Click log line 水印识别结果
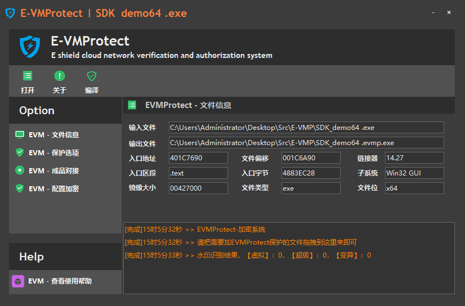The width and height of the screenshot is (465, 306). [x=248, y=255]
